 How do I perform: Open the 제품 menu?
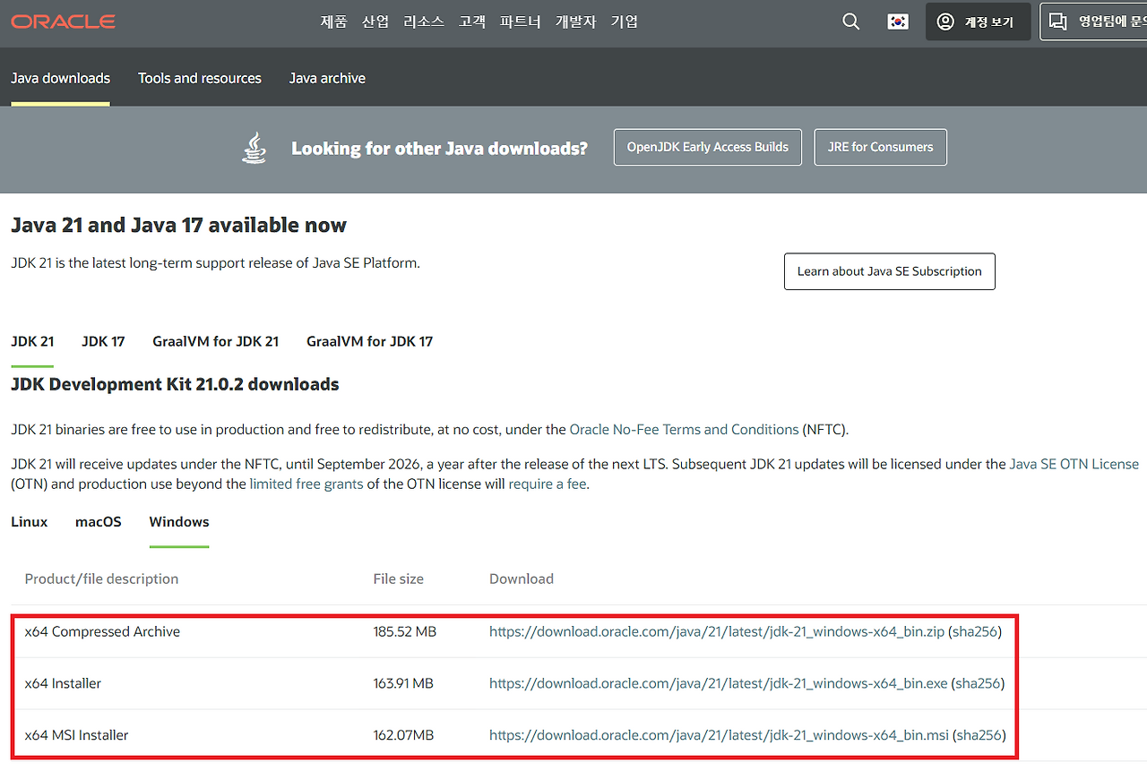333,21
